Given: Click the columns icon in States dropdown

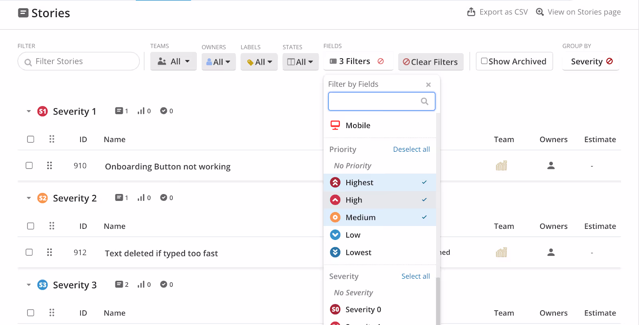Looking at the screenshot, I should click(x=291, y=62).
